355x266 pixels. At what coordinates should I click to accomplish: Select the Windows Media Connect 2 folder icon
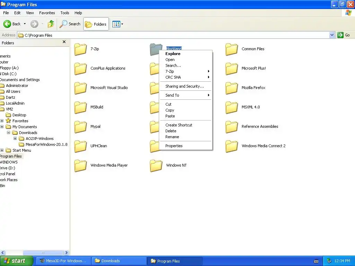[x=231, y=147]
